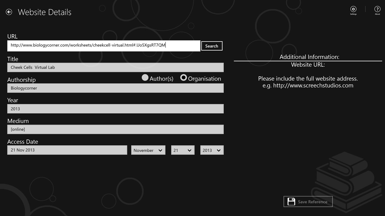Click the floppy disk save icon
Image resolution: width=385 pixels, height=216 pixels.
coord(291,201)
